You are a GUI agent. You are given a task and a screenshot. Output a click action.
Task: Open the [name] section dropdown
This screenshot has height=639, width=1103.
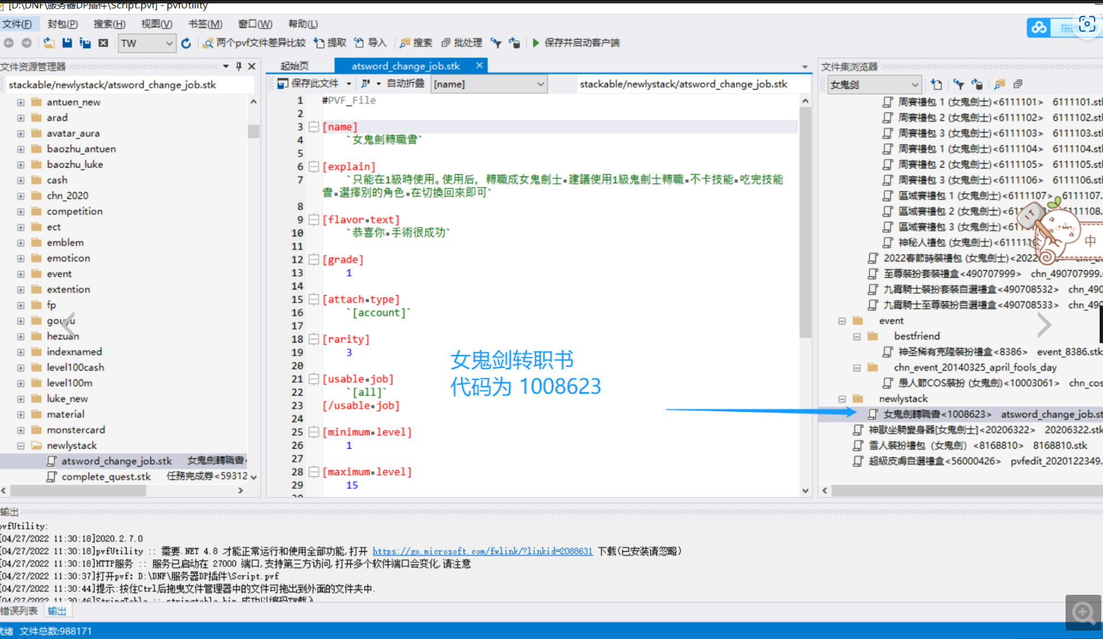(489, 84)
